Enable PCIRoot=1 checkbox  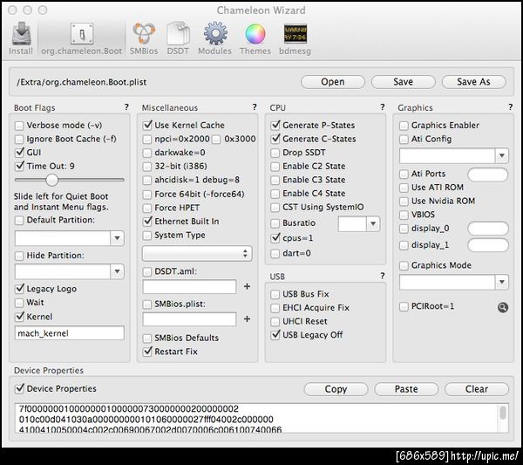click(x=404, y=306)
